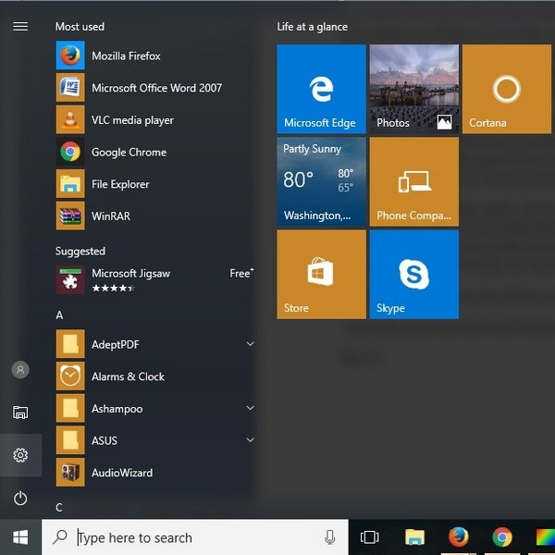Open Task View on the taskbar

(x=369, y=537)
